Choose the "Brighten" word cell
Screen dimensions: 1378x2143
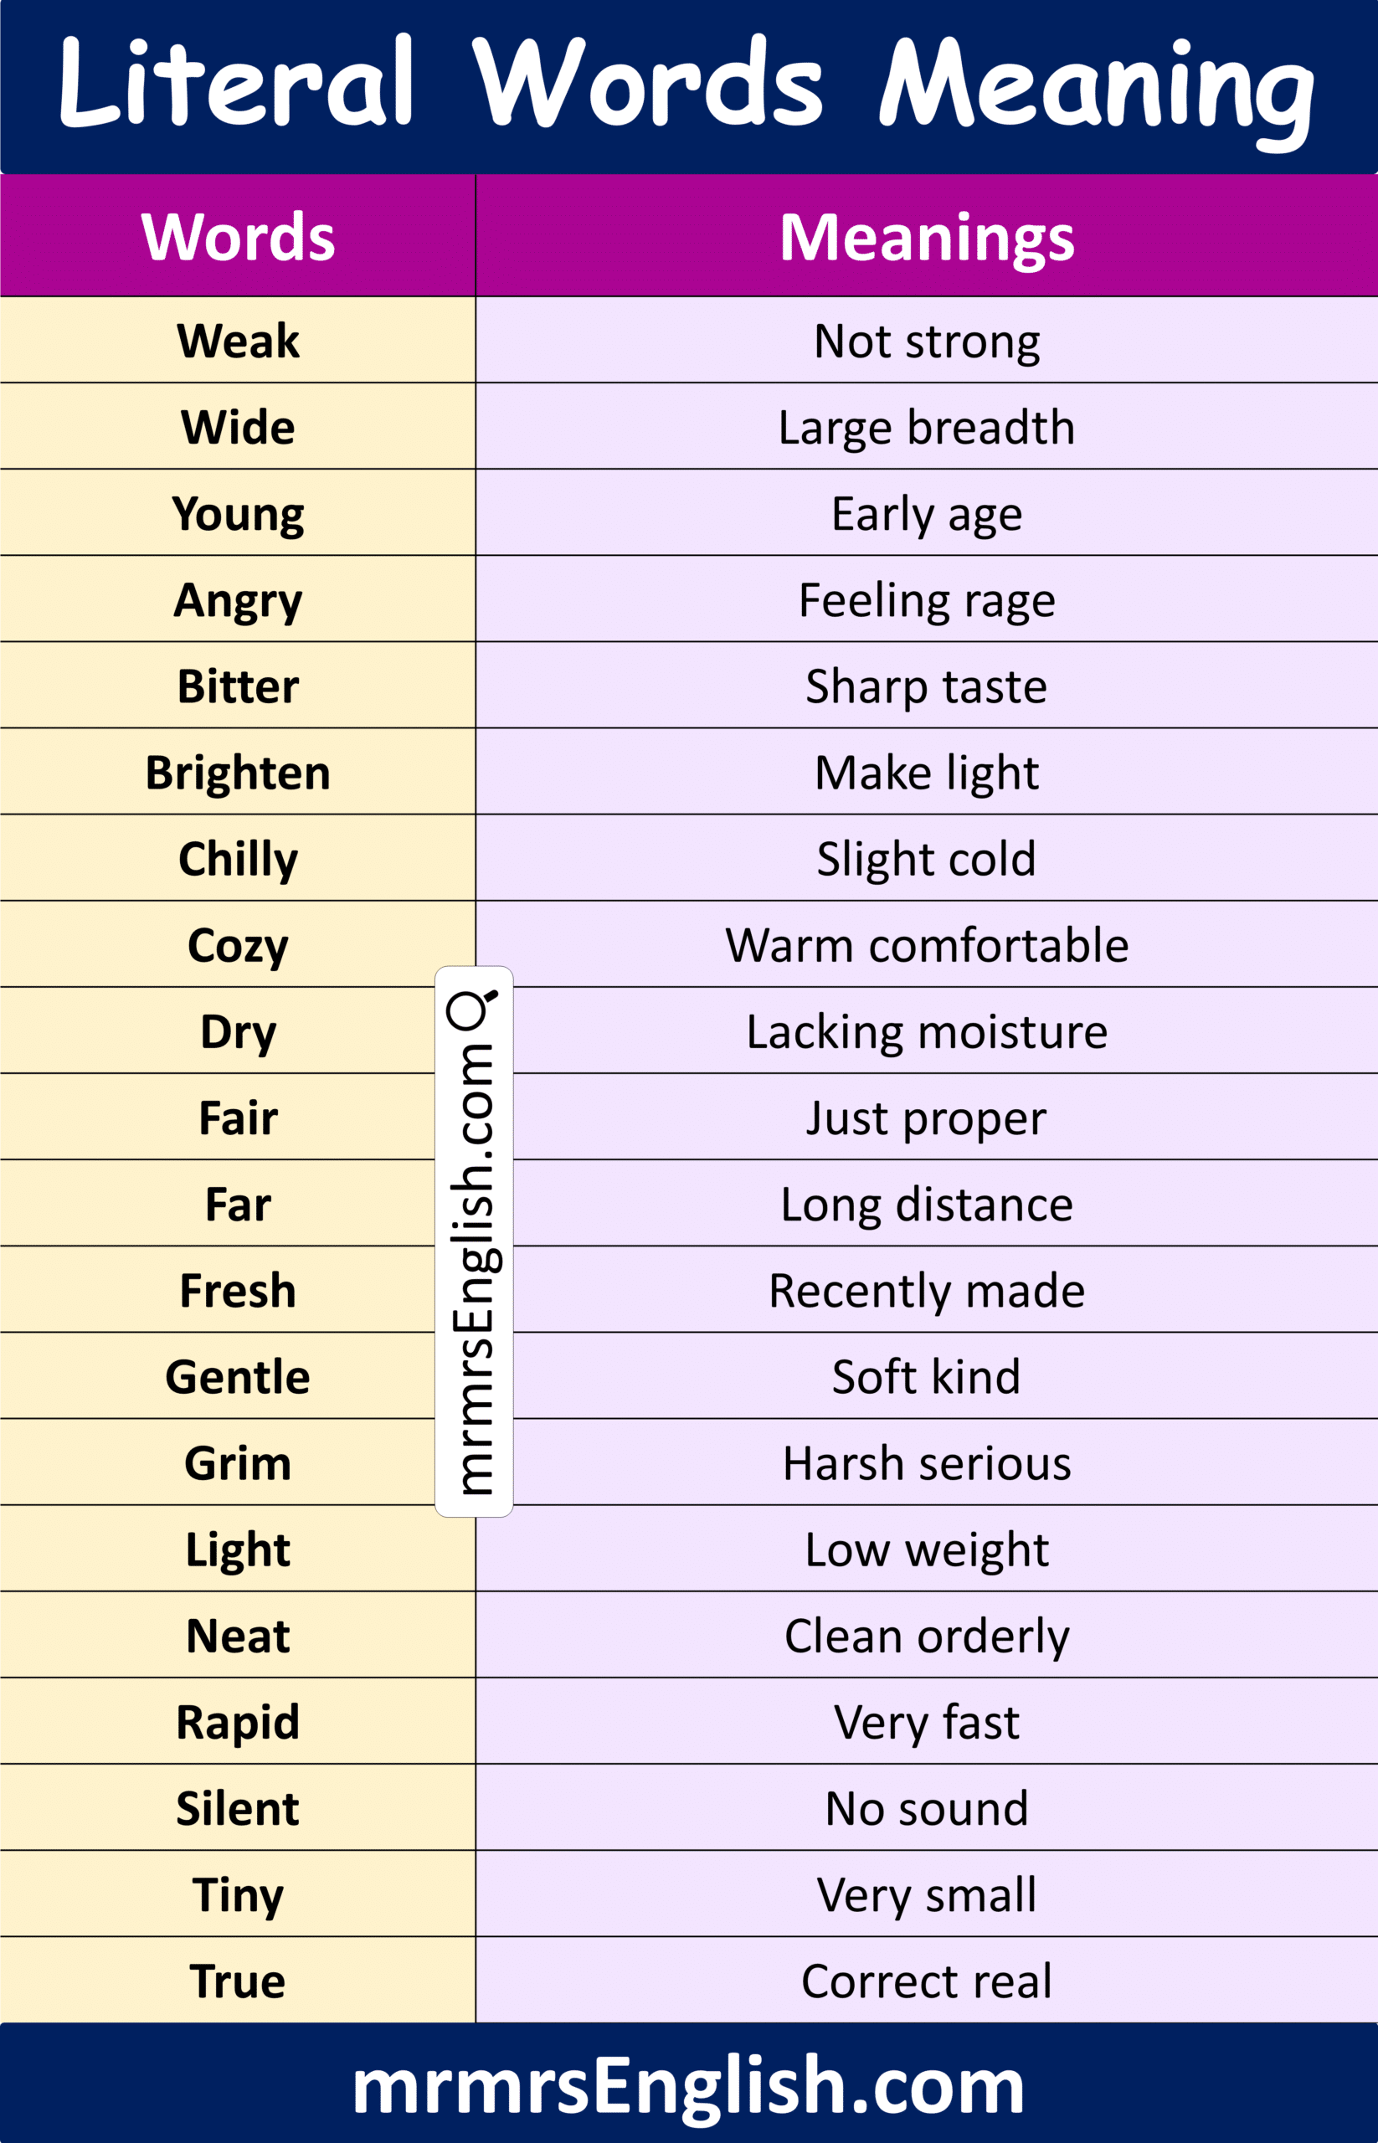(x=238, y=772)
